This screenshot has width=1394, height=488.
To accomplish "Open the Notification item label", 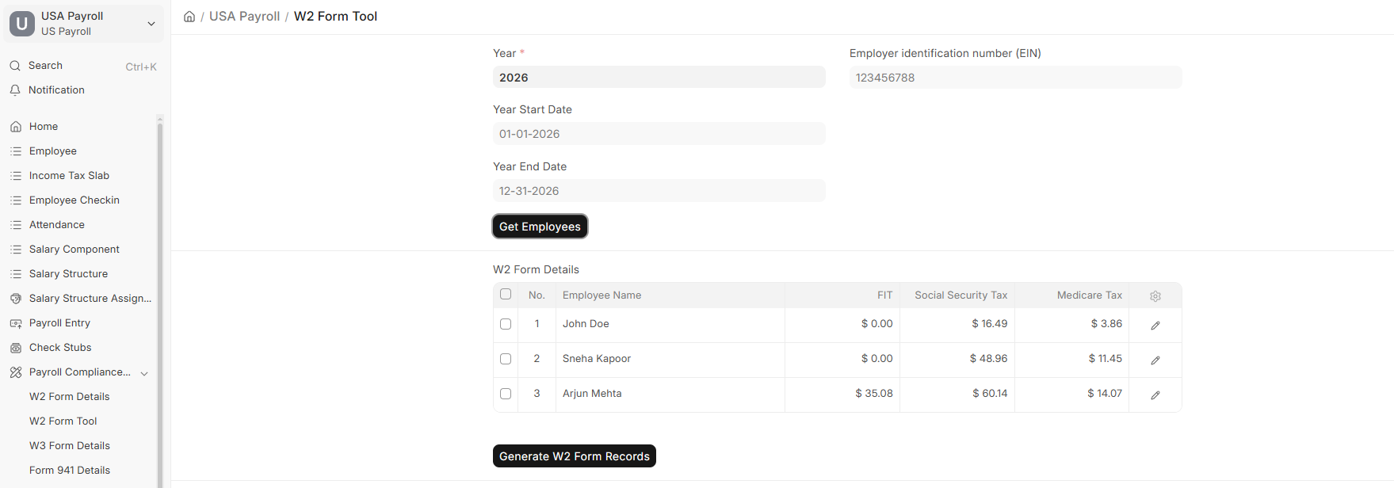I will click(56, 90).
